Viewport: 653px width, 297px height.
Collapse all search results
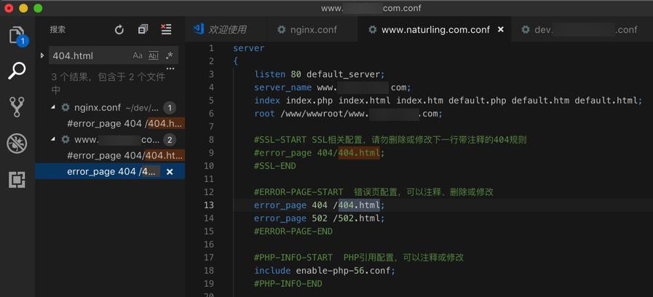[143, 30]
